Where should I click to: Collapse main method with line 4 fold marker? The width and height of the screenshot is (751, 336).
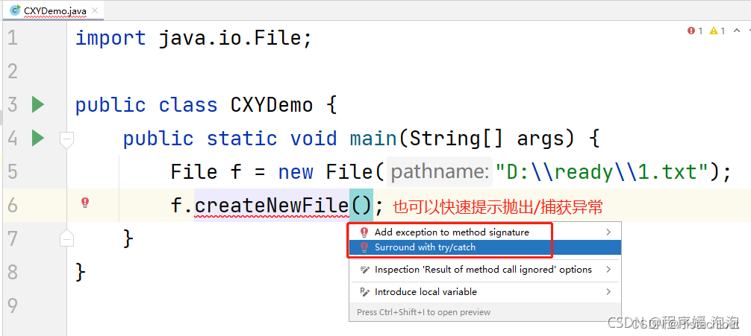pos(67,139)
